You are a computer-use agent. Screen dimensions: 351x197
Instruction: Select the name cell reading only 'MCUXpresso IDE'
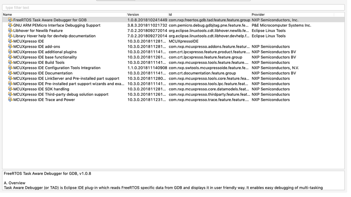pos(28,41)
